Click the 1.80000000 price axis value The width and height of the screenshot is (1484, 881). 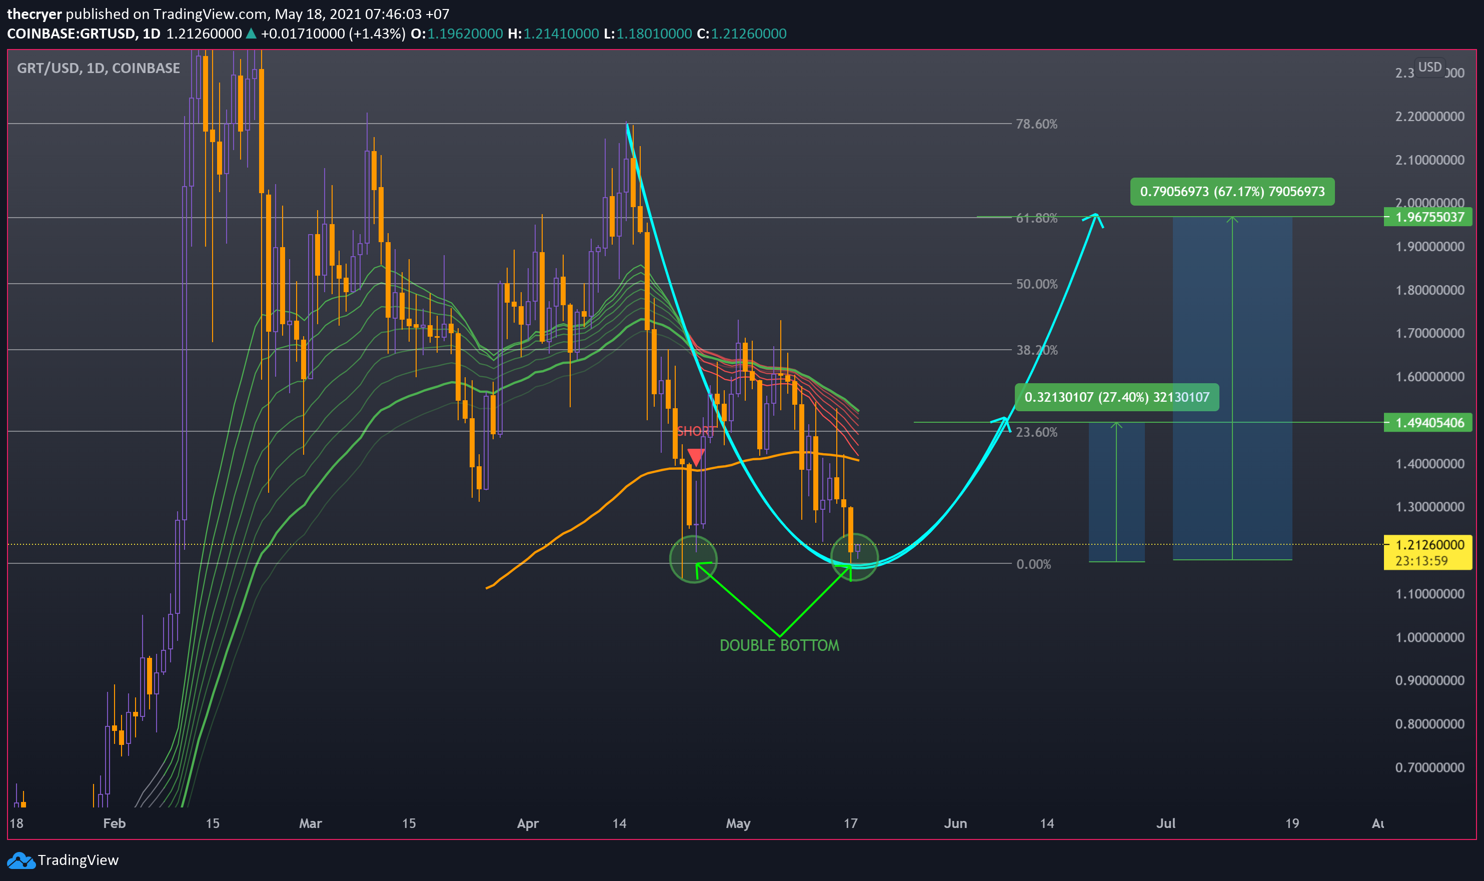pos(1429,290)
